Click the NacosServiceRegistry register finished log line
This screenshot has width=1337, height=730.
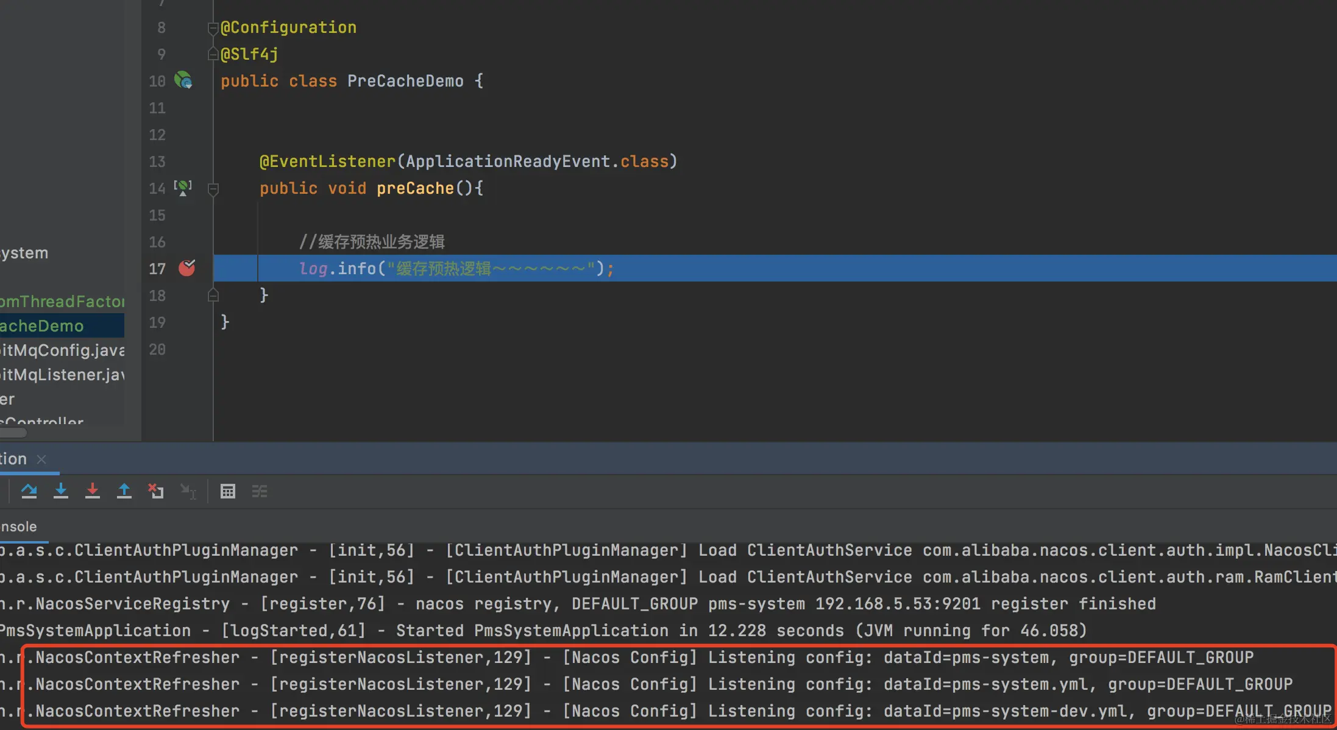point(578,604)
